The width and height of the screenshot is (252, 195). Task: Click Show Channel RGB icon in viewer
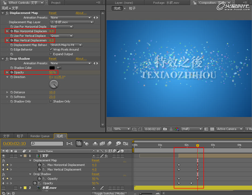tap(177, 129)
